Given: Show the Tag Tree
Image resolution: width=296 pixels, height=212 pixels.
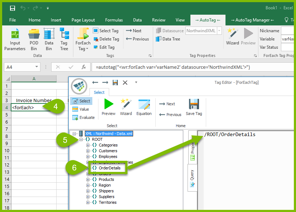Looking at the screenshot, I should click(64, 39).
